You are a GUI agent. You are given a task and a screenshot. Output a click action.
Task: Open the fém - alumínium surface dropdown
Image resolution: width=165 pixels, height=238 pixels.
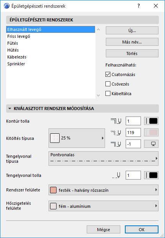(104, 206)
